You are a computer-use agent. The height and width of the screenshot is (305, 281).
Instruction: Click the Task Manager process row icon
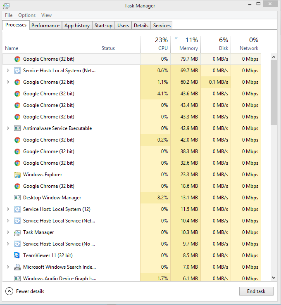coord(17,232)
